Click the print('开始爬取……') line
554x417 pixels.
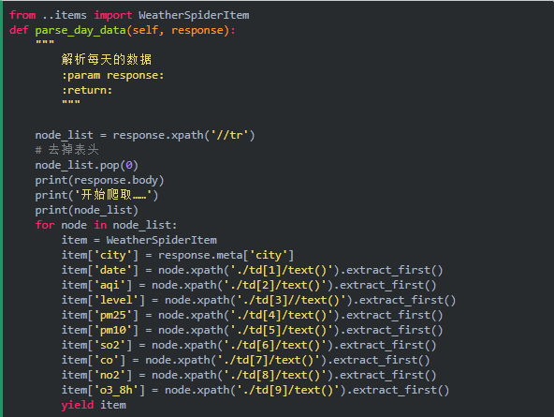[x=96, y=195]
